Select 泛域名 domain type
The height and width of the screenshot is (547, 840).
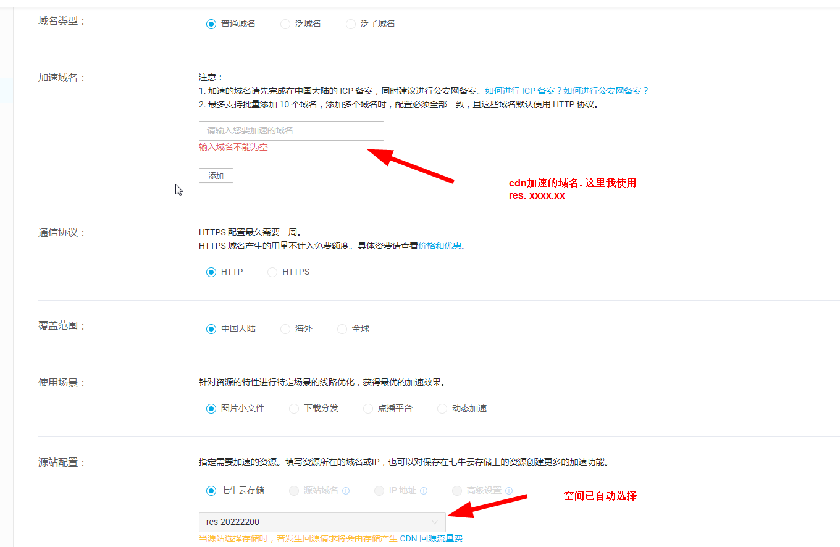(285, 24)
